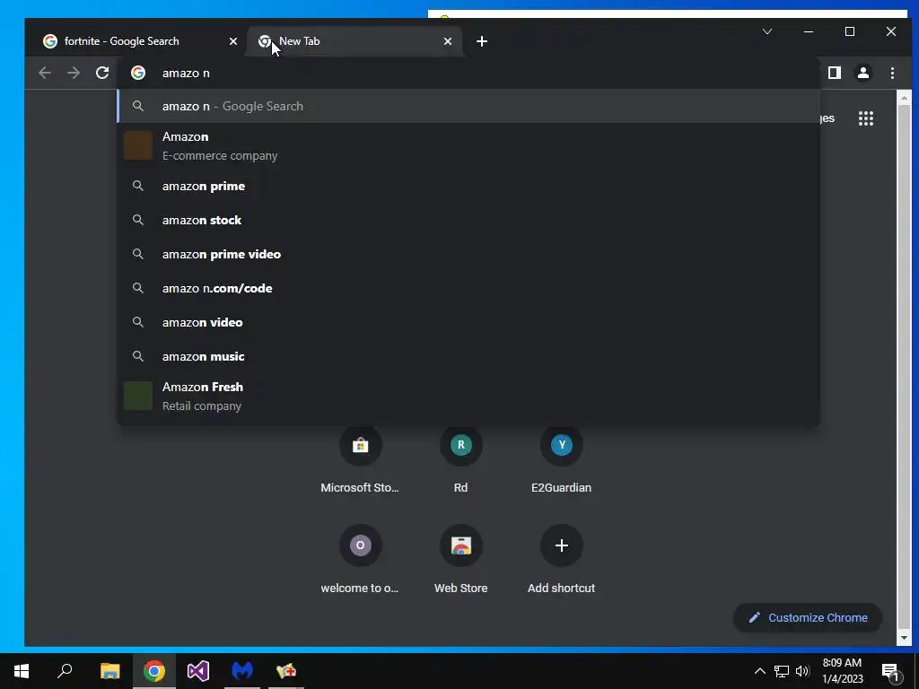Open notification center icon
Screen dimensions: 919x689
click(x=890, y=671)
